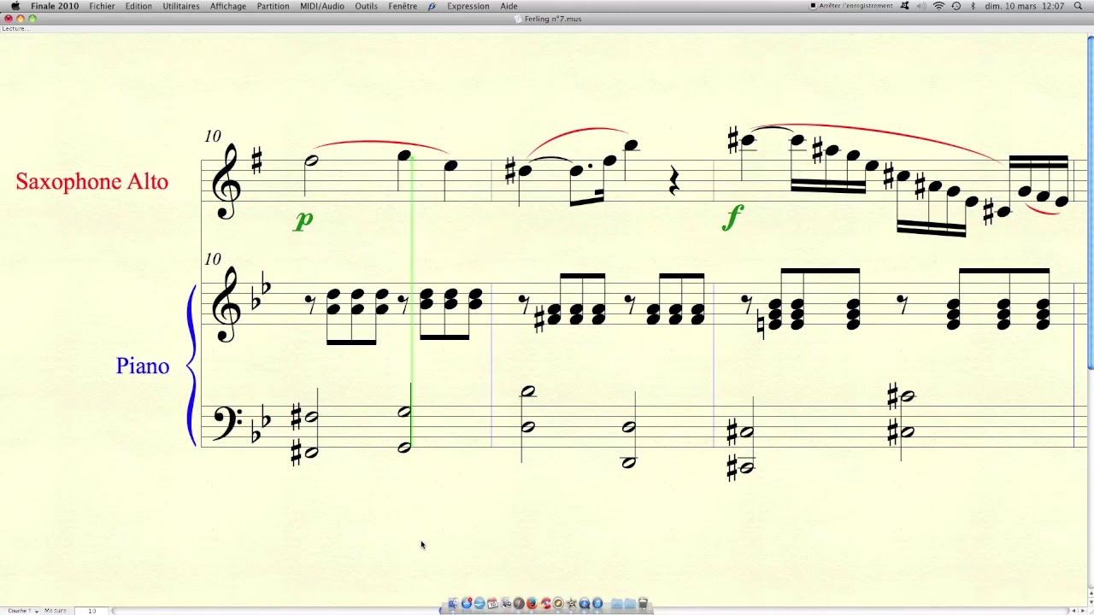The width and height of the screenshot is (1094, 615).
Task: Open Spotlight search magnifier
Action: click(1079, 6)
